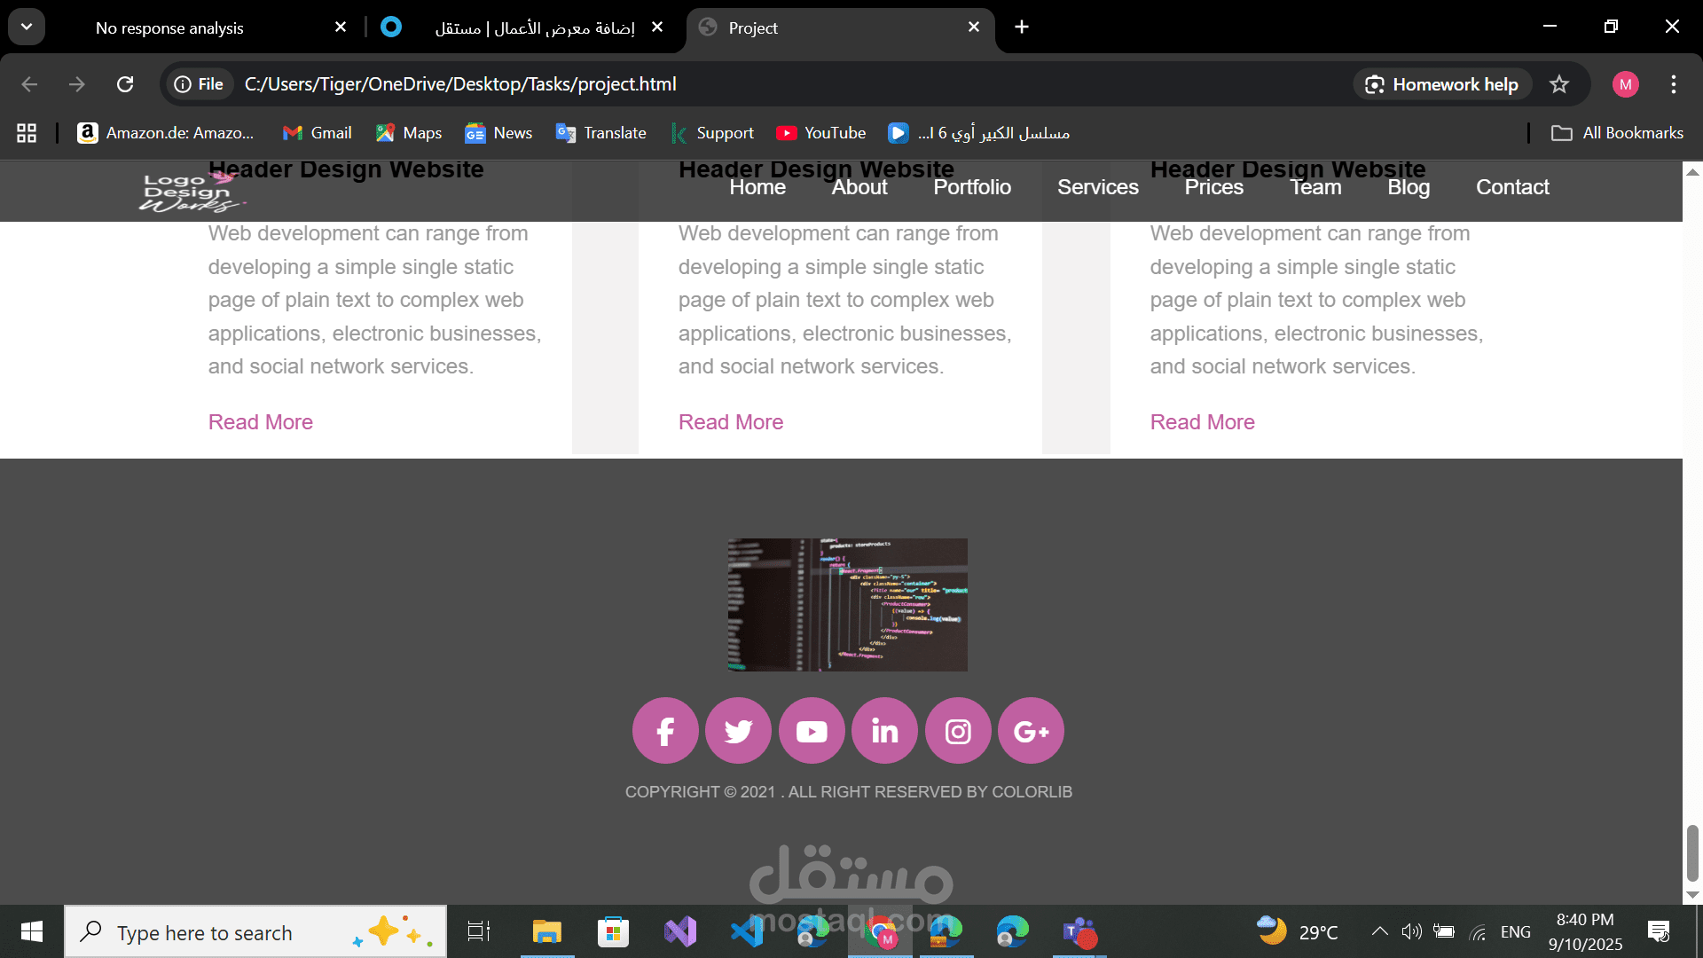
Task: Open All Bookmarks folder
Action: point(1617,133)
